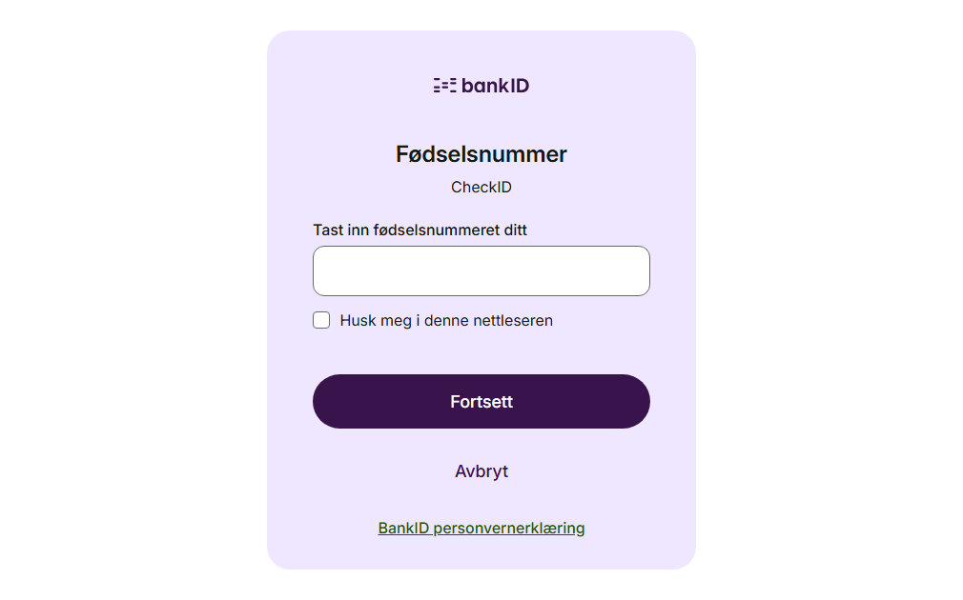Click the 'CheckID' subtitle text
This screenshot has width=963, height=600.
pyautogui.click(x=481, y=187)
